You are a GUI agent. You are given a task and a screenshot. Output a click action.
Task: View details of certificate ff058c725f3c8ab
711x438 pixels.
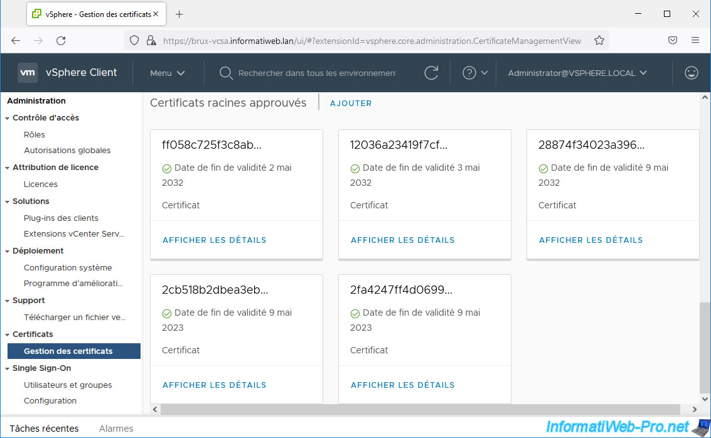215,240
